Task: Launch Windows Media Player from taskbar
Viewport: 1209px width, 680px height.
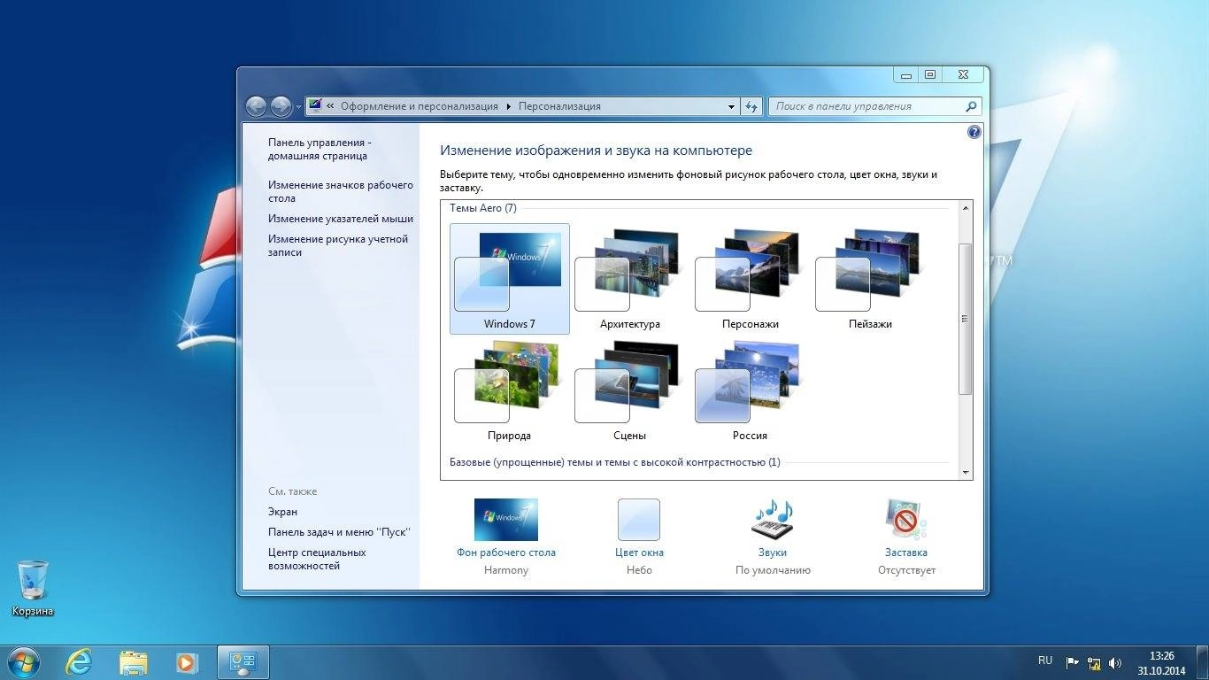Action: pos(187,661)
